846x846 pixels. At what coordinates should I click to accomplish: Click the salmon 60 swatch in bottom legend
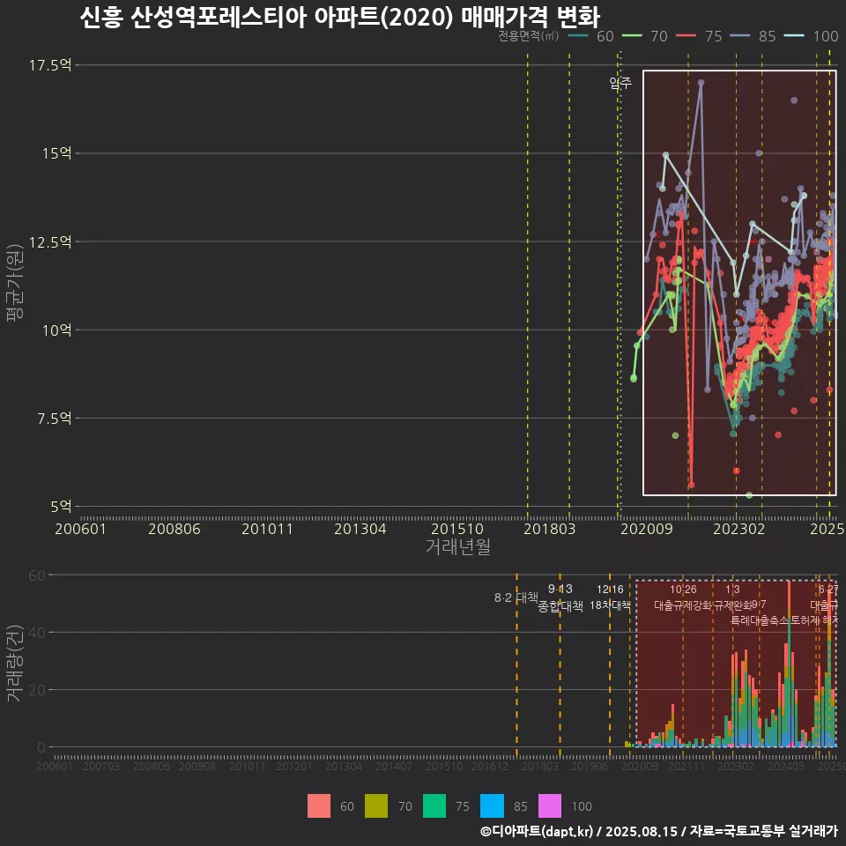[319, 806]
